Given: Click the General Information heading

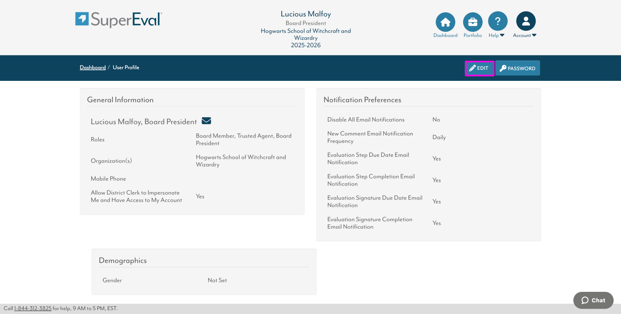Looking at the screenshot, I should click(x=120, y=100).
